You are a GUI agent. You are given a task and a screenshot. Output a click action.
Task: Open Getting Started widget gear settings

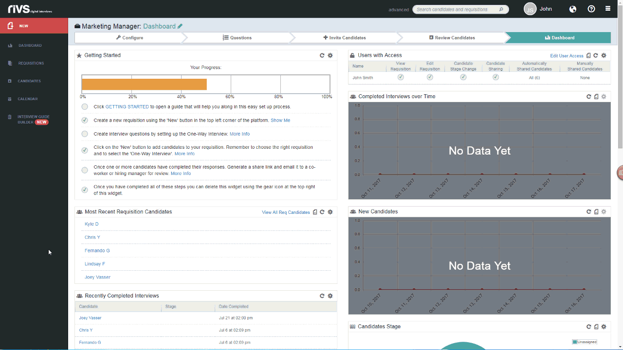(x=330, y=55)
